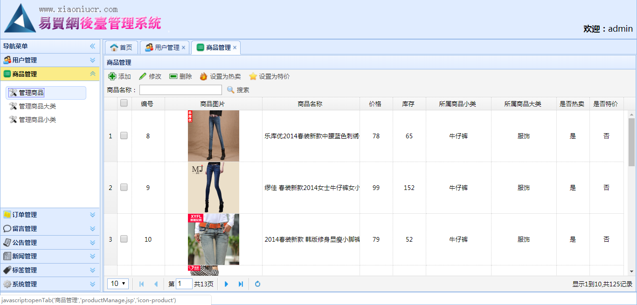Click the grid scrollbar down arrow

point(632,271)
